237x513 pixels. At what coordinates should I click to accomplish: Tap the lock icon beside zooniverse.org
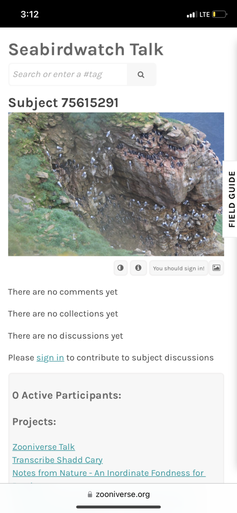(x=90, y=495)
